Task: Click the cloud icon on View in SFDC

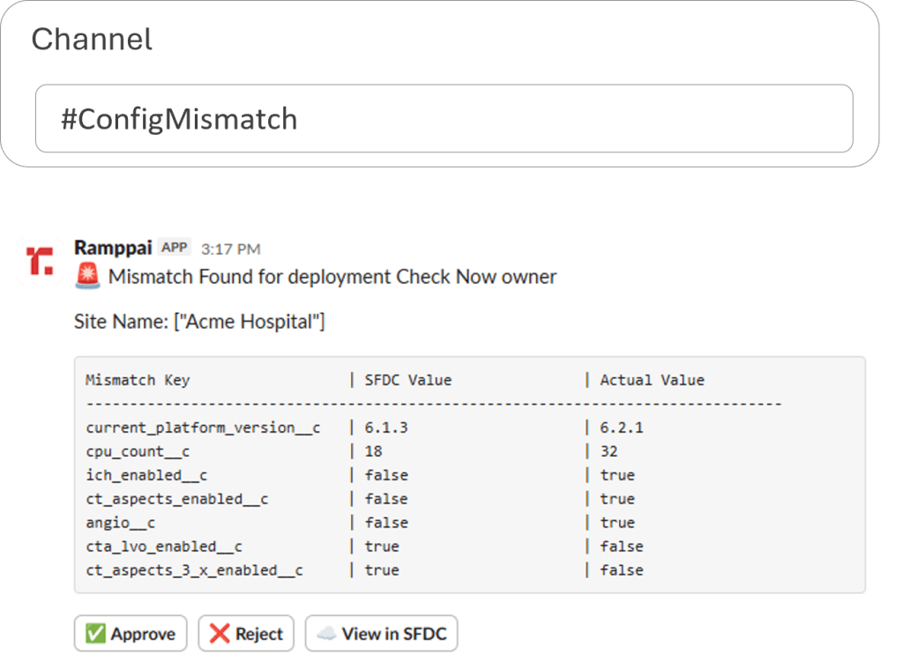Action: 326,634
